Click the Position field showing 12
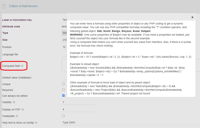 [64, 47]
